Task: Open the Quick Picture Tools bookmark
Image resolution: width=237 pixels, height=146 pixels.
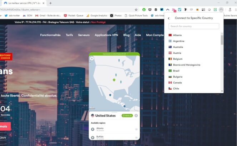Action: click(x=136, y=16)
